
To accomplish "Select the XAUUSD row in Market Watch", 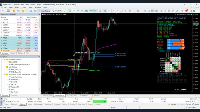I will coord(19,51).
